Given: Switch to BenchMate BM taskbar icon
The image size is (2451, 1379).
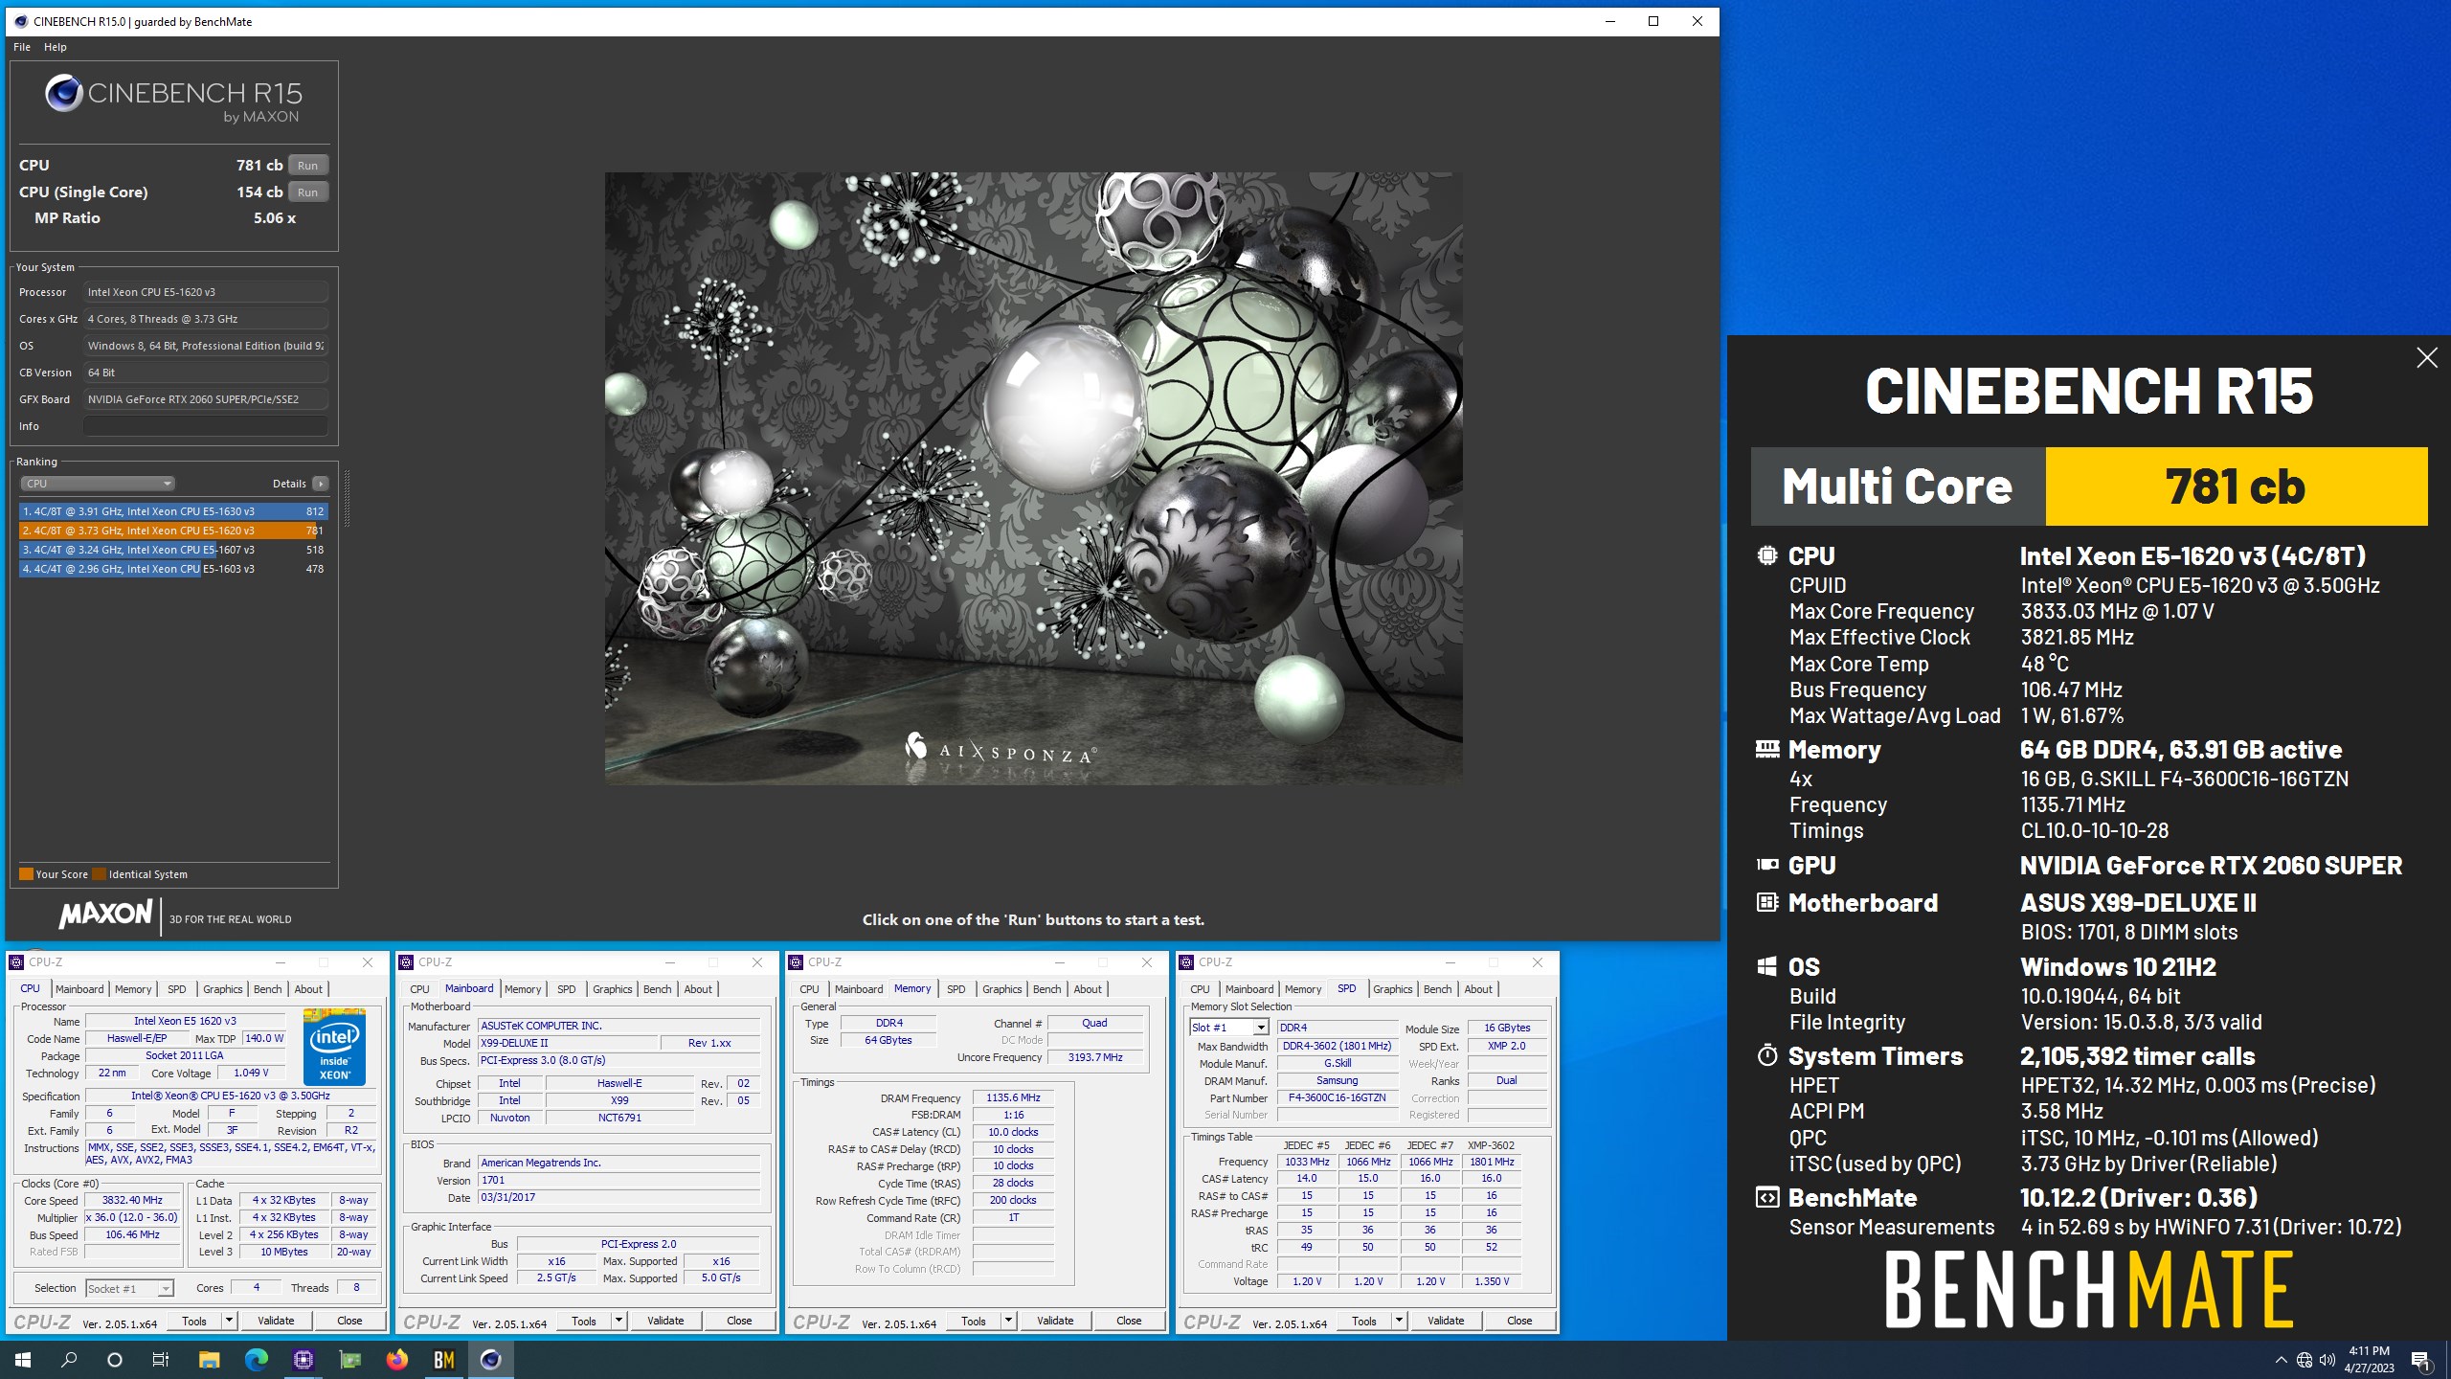Looking at the screenshot, I should [443, 1360].
